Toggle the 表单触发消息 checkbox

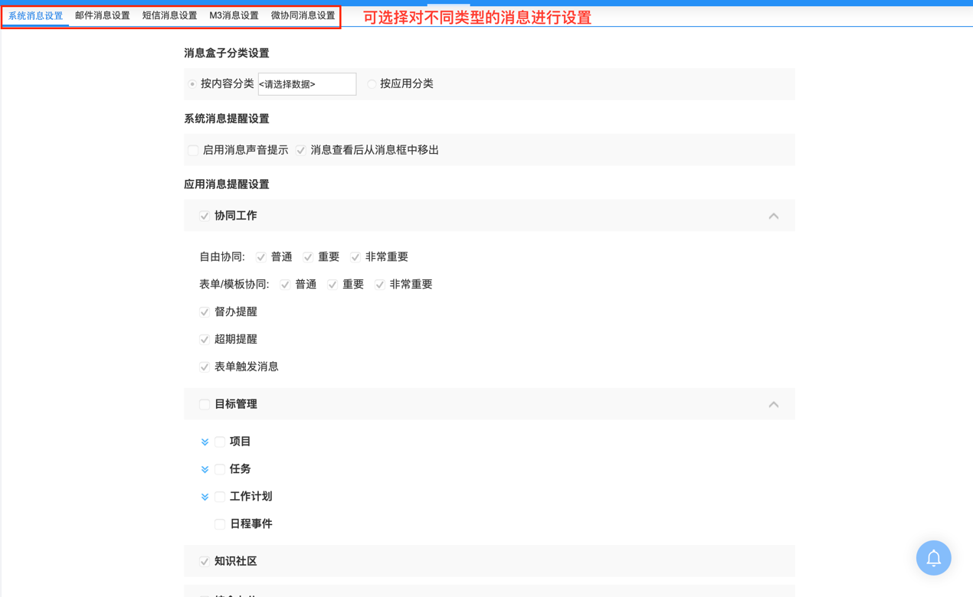coord(204,367)
